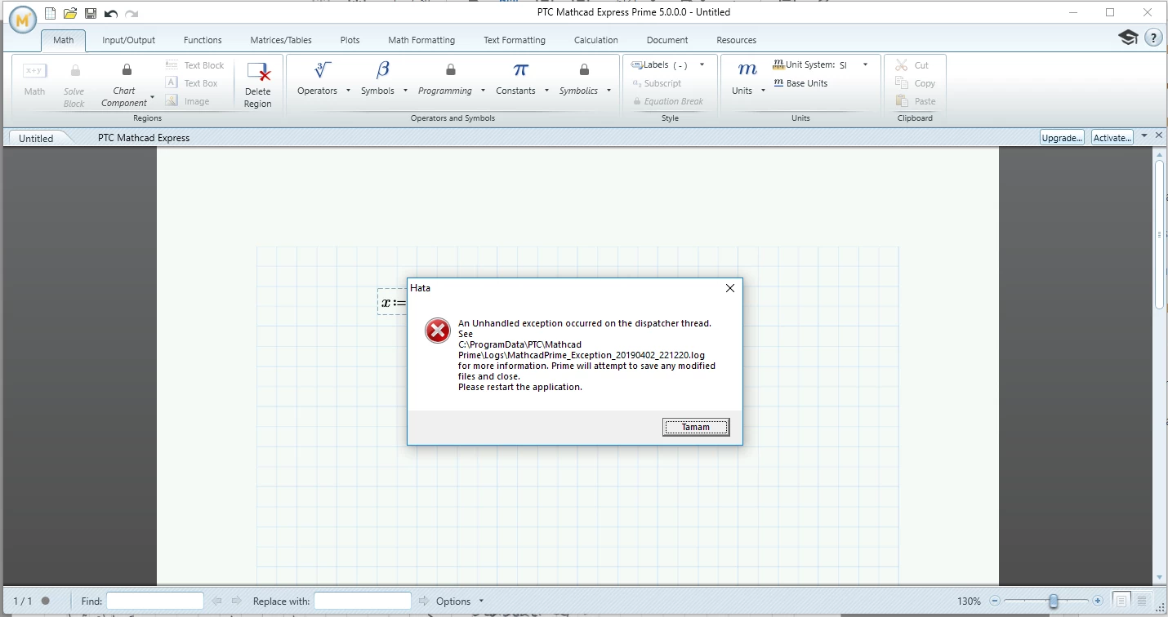Switch to Page view mode
The width and height of the screenshot is (1168, 617).
click(x=1121, y=601)
